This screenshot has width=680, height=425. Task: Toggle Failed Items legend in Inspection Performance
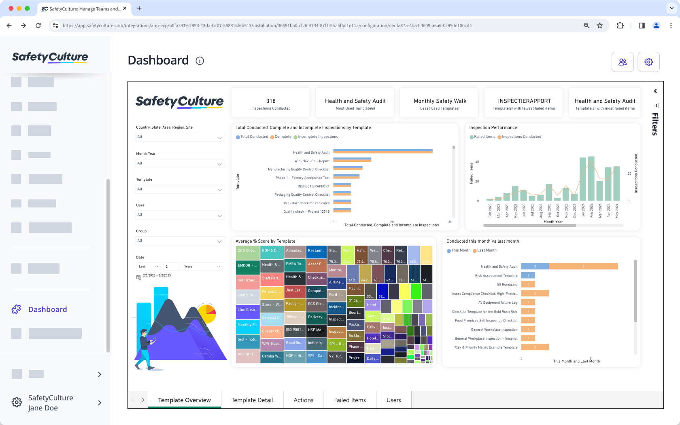[x=482, y=137]
